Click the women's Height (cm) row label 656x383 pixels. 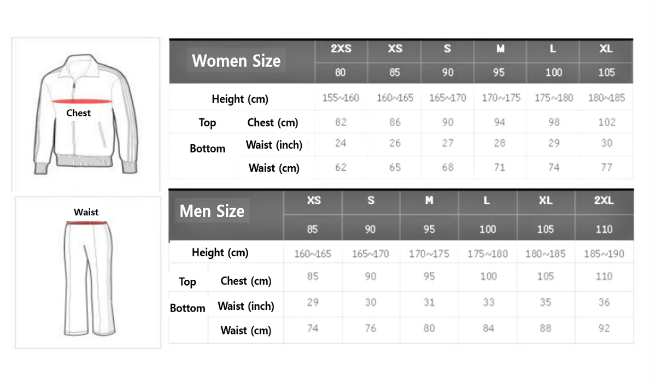click(240, 99)
